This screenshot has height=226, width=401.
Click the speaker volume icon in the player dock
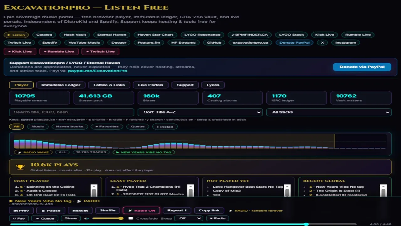86,218
